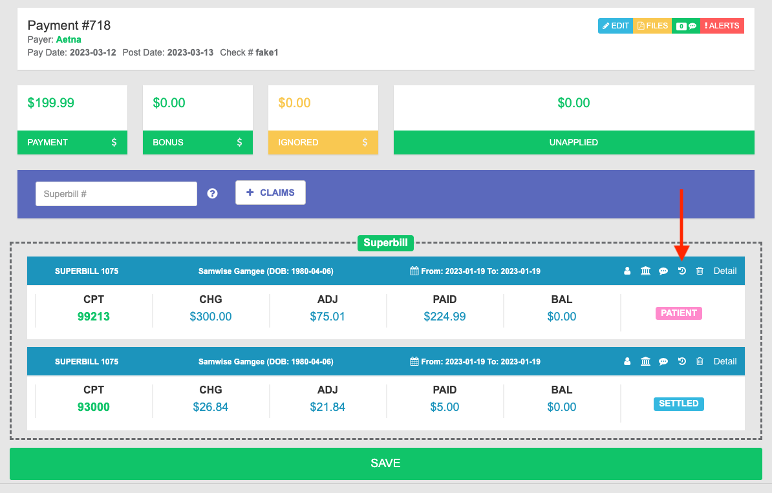Click the calendar icon next to the From date
Screen dimensions: 772x493
point(414,271)
